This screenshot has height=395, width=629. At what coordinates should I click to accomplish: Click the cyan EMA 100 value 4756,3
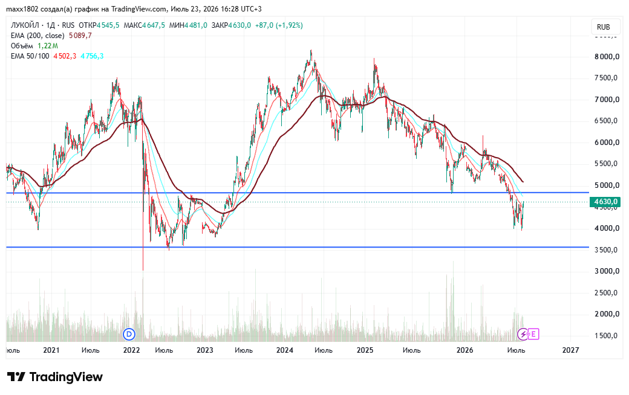(92, 56)
